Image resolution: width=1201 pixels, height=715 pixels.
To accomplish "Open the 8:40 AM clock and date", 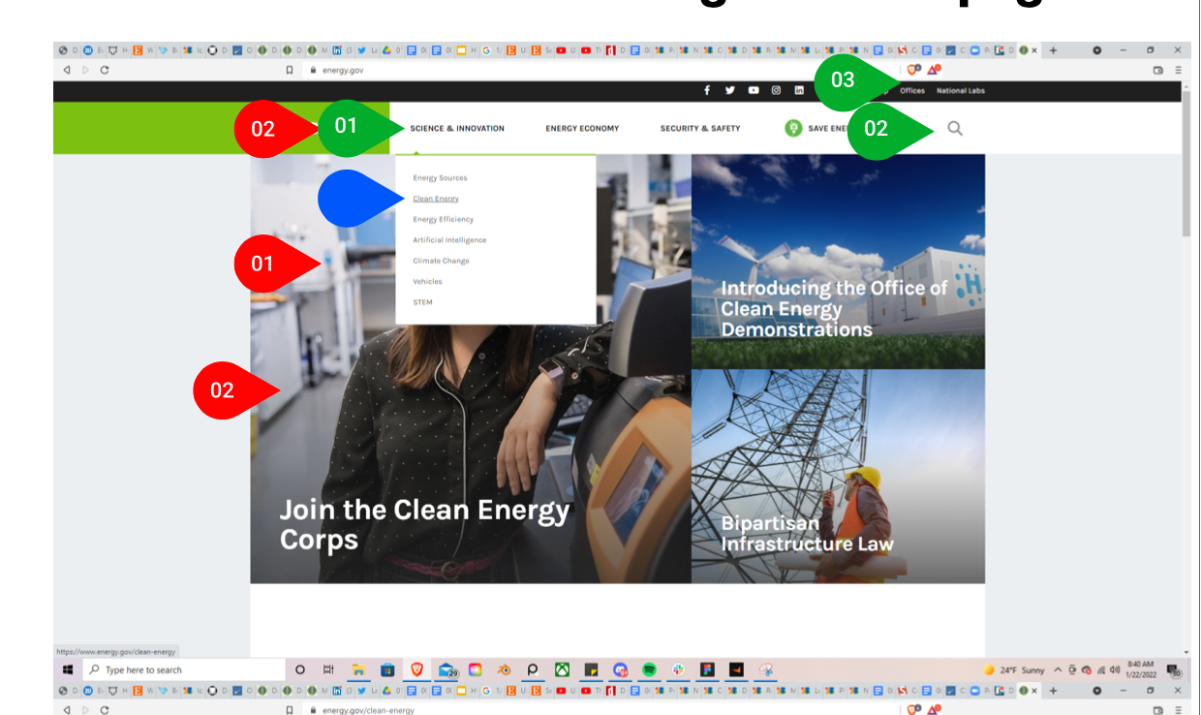I will click(1140, 670).
